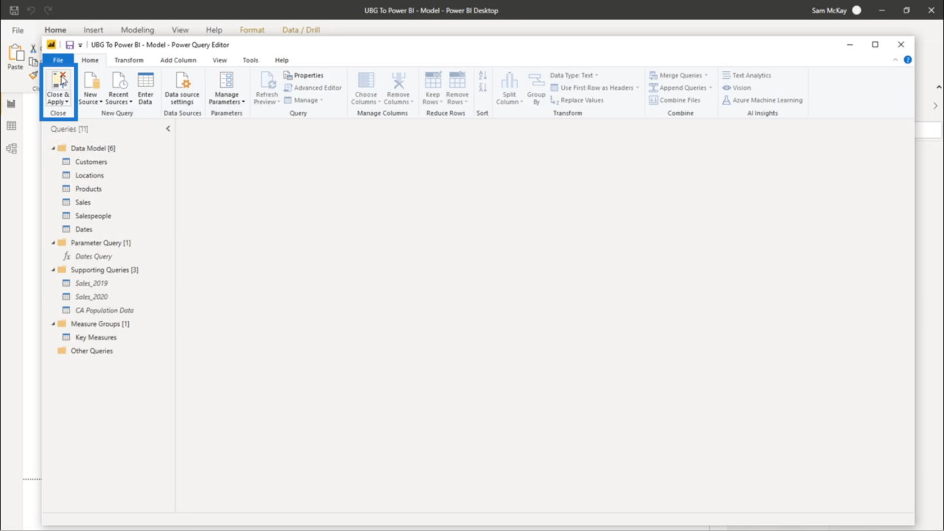Click Combine Files
The image size is (944, 531).
674,100
